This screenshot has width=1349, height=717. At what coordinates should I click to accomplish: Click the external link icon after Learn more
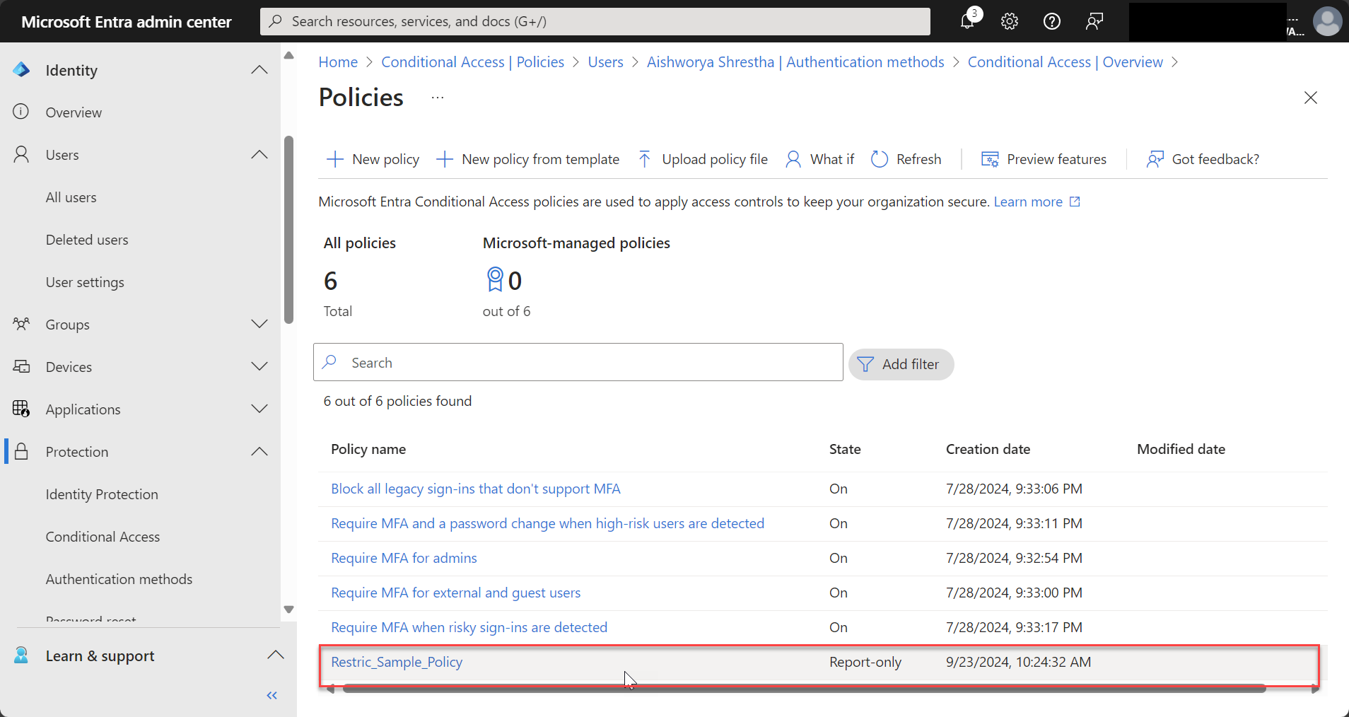coord(1075,202)
